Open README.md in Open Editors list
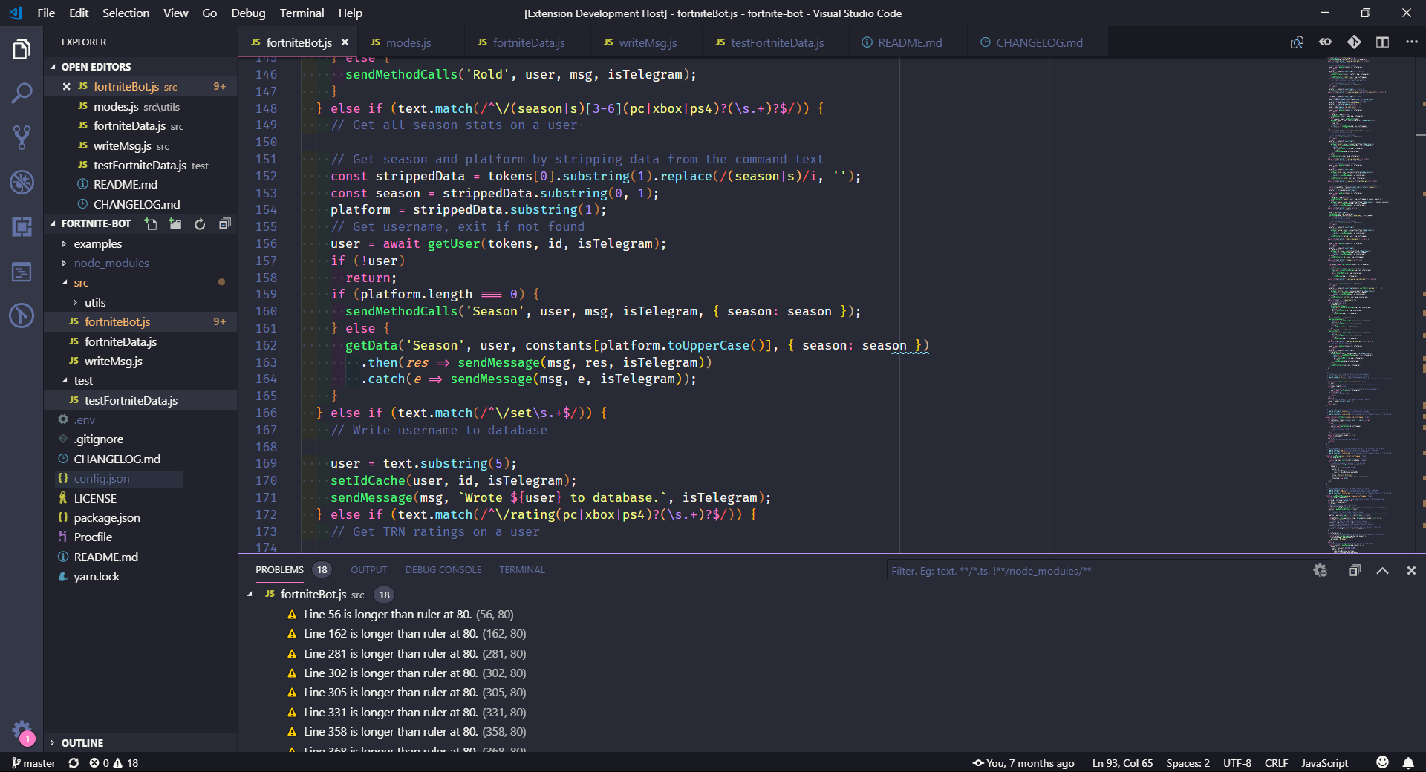 coord(140,184)
